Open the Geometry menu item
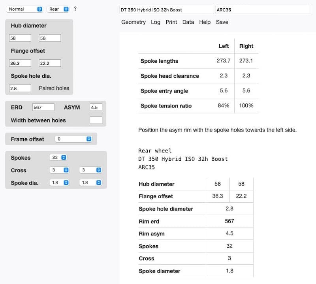This screenshot has height=284, width=316. (133, 22)
